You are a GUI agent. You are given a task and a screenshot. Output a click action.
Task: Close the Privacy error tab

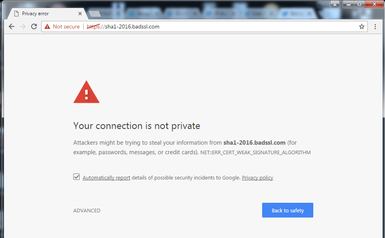coord(80,13)
